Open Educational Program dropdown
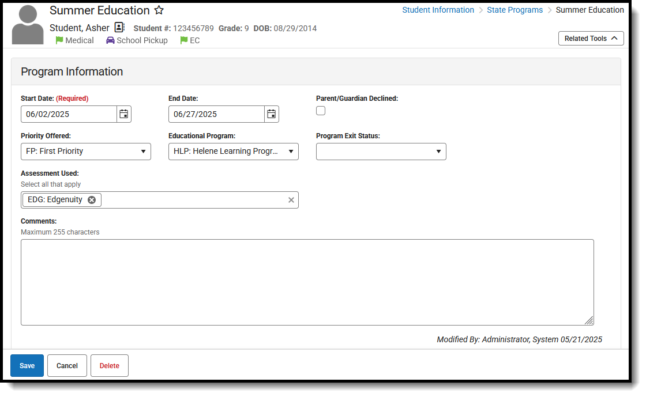 (233, 152)
